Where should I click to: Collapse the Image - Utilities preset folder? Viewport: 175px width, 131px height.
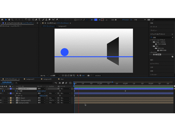(152, 42)
